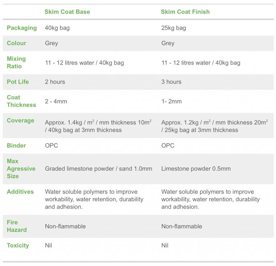Image resolution: width=276 pixels, height=266 pixels.
Task: Select the Graded limestone powder cell
Action: click(98, 169)
